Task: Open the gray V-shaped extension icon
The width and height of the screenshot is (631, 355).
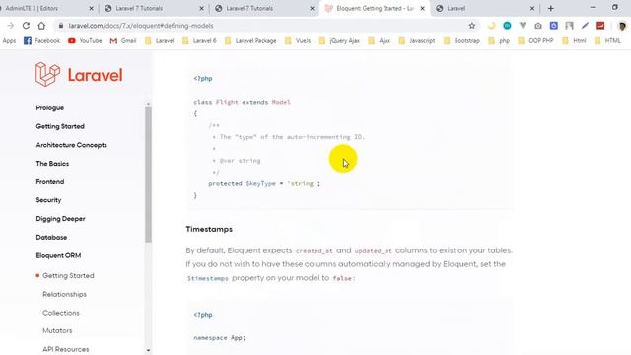Action: pyautogui.click(x=523, y=26)
